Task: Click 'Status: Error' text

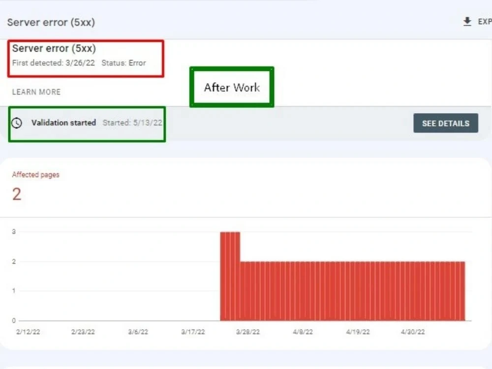Action: click(123, 63)
